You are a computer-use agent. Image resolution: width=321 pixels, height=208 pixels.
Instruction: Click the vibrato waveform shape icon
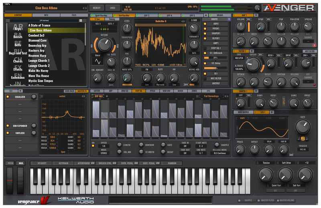pyautogui.click(x=98, y=61)
